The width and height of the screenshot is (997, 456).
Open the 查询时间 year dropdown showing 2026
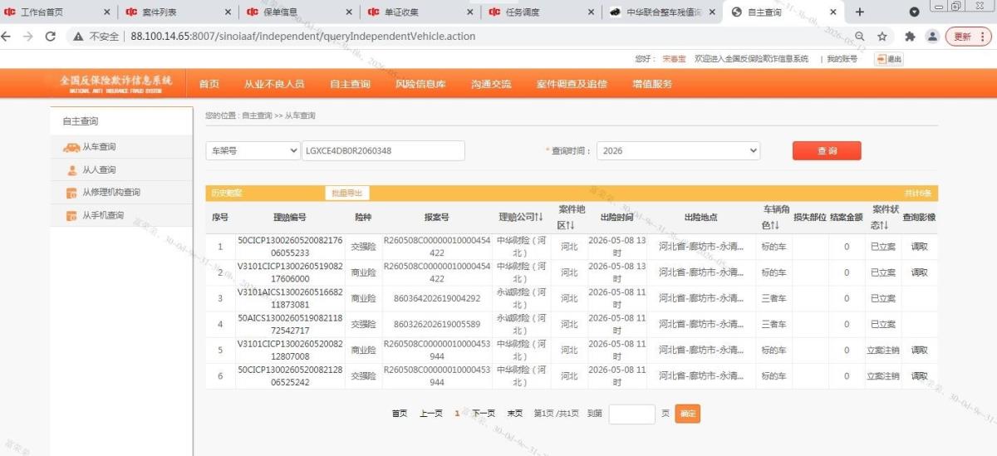678,150
